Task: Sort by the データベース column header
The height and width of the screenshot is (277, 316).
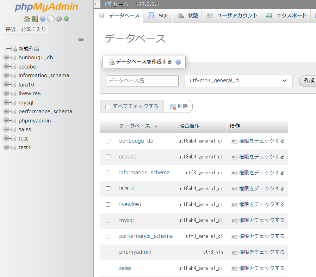Action: (x=134, y=126)
